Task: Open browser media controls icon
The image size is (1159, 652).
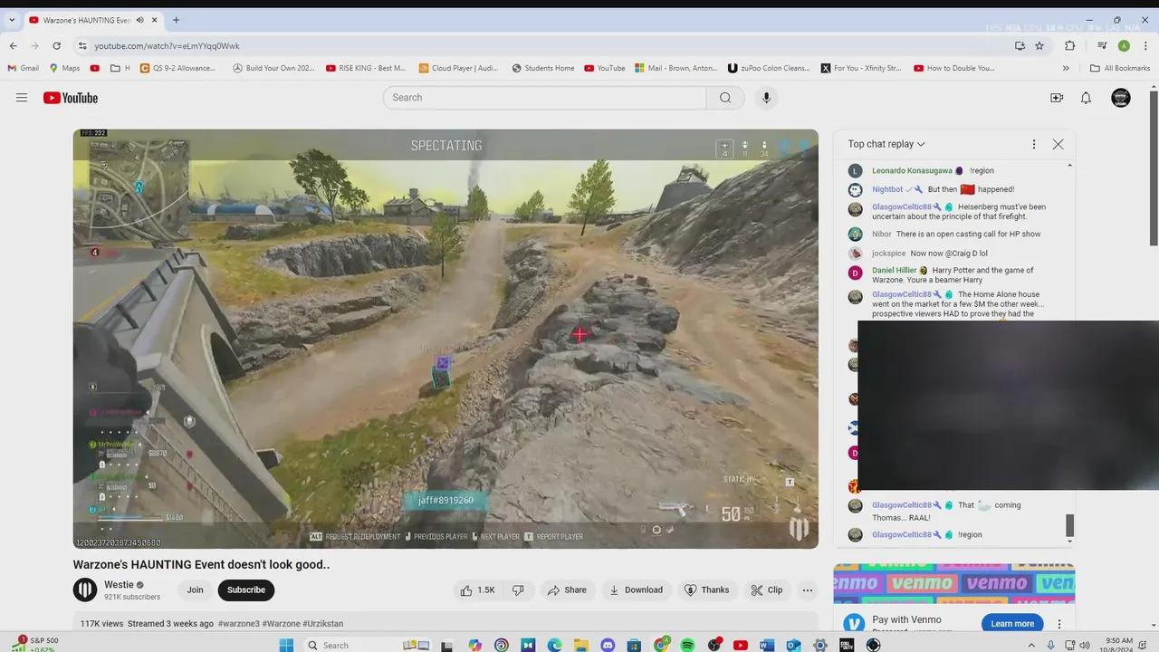Action: coord(1102,45)
